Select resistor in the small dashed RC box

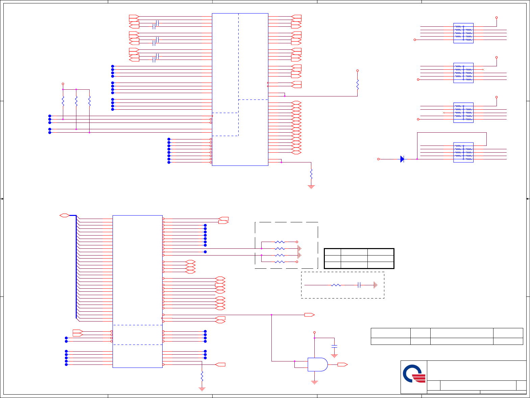(336, 285)
